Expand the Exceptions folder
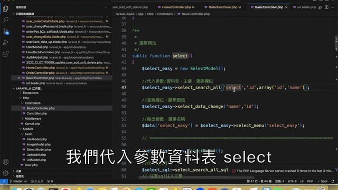The height and width of the screenshot is (190, 338). click(x=31, y=93)
